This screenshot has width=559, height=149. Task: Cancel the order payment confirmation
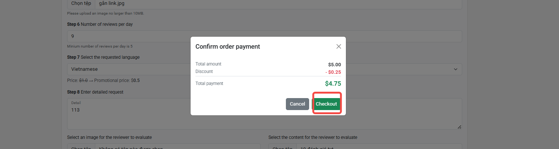pos(297,104)
